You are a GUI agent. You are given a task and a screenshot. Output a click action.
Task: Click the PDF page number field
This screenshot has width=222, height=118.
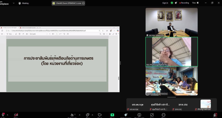(57, 34)
